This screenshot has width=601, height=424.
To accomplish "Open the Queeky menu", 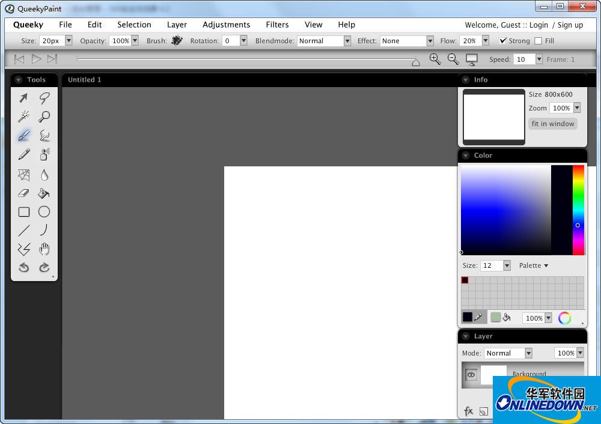I will pyautogui.click(x=28, y=25).
